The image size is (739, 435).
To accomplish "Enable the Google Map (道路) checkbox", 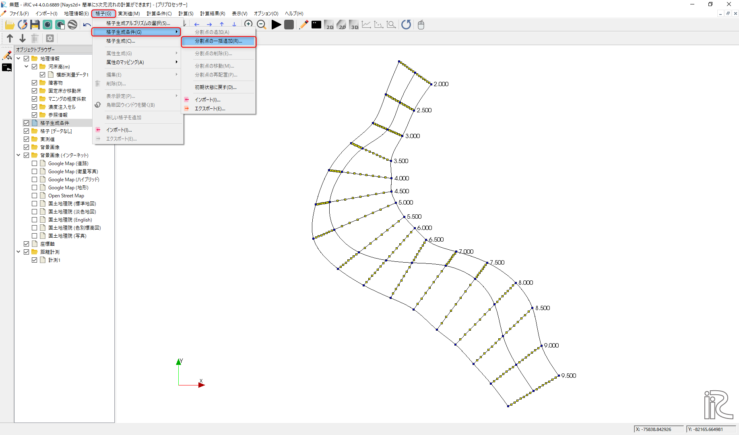I will tap(35, 163).
